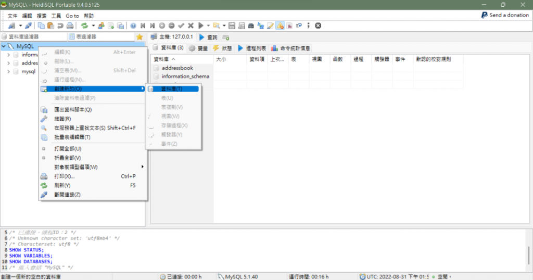
Task: Select 刷新(Y) from context menu
Action: pos(93,185)
